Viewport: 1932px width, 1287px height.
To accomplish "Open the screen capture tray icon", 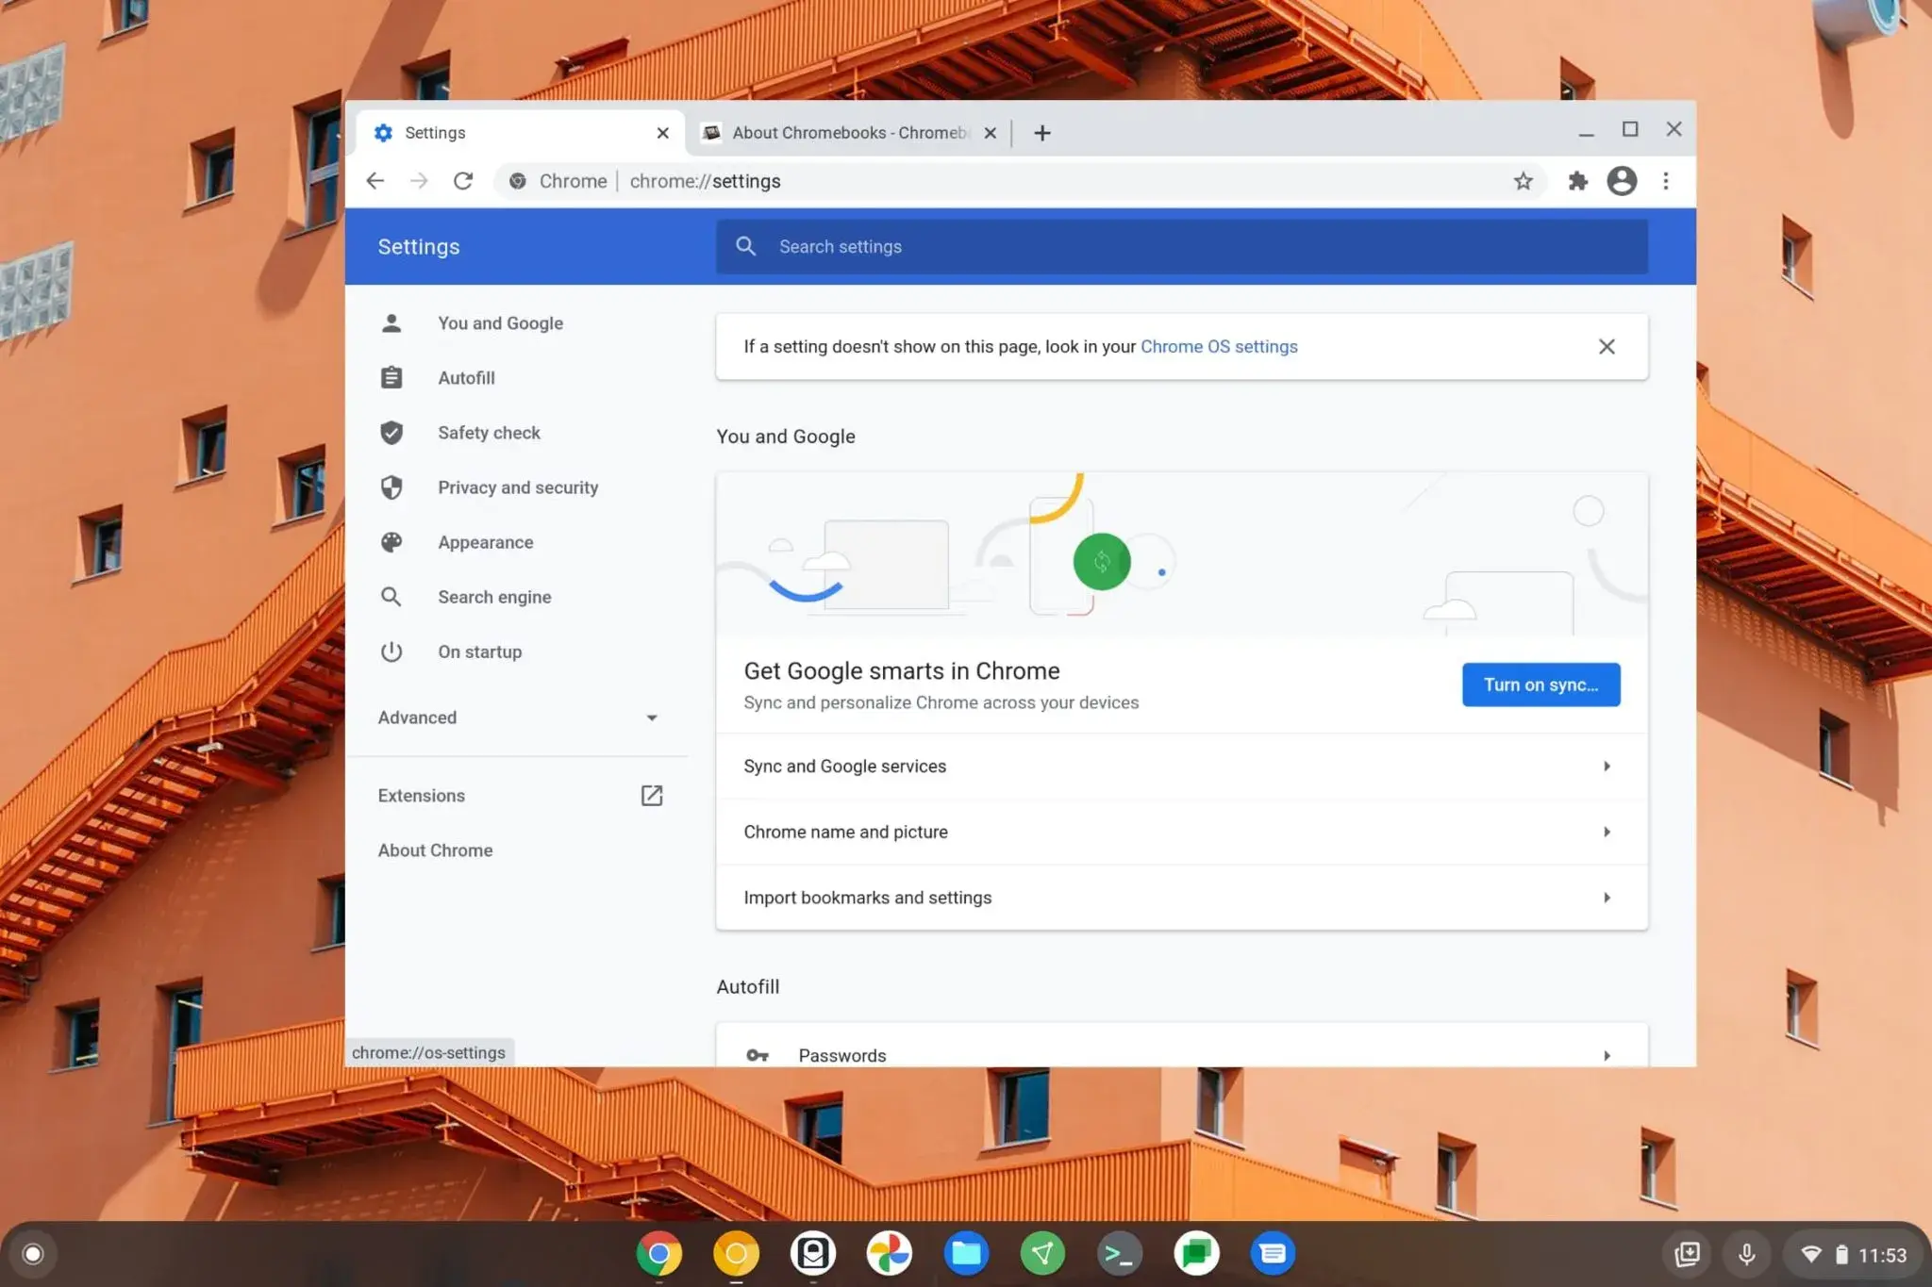I will (1687, 1254).
